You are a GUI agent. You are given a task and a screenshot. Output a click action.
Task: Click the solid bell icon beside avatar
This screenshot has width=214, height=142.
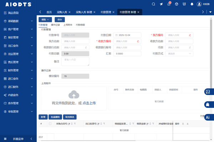(192, 4)
